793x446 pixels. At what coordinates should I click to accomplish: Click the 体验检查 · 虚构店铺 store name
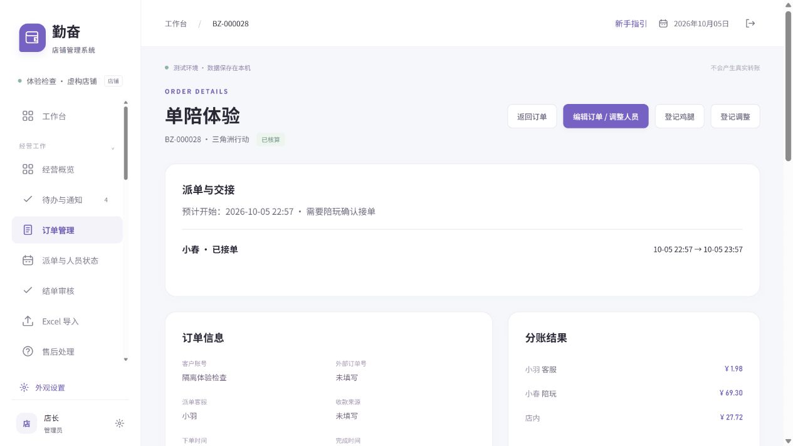point(61,81)
